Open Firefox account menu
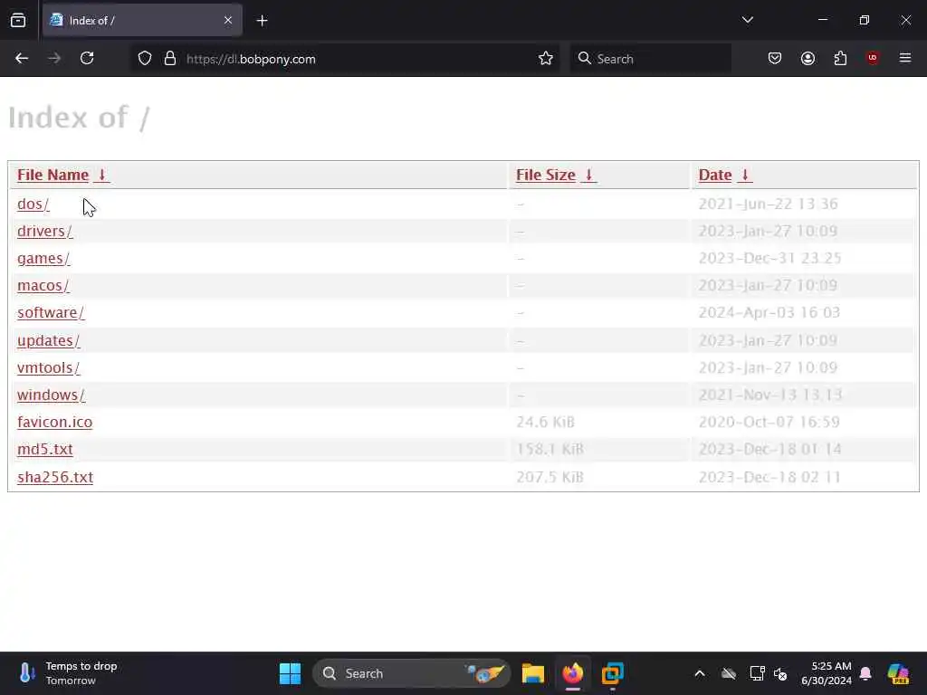 pyautogui.click(x=808, y=59)
